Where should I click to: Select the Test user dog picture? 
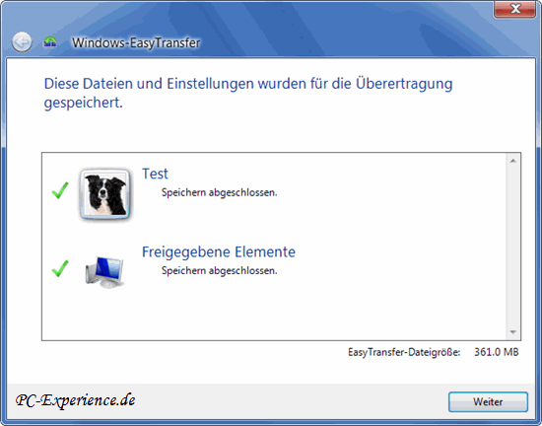pos(105,193)
